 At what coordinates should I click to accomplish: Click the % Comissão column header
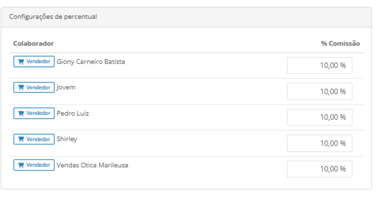pos(341,43)
